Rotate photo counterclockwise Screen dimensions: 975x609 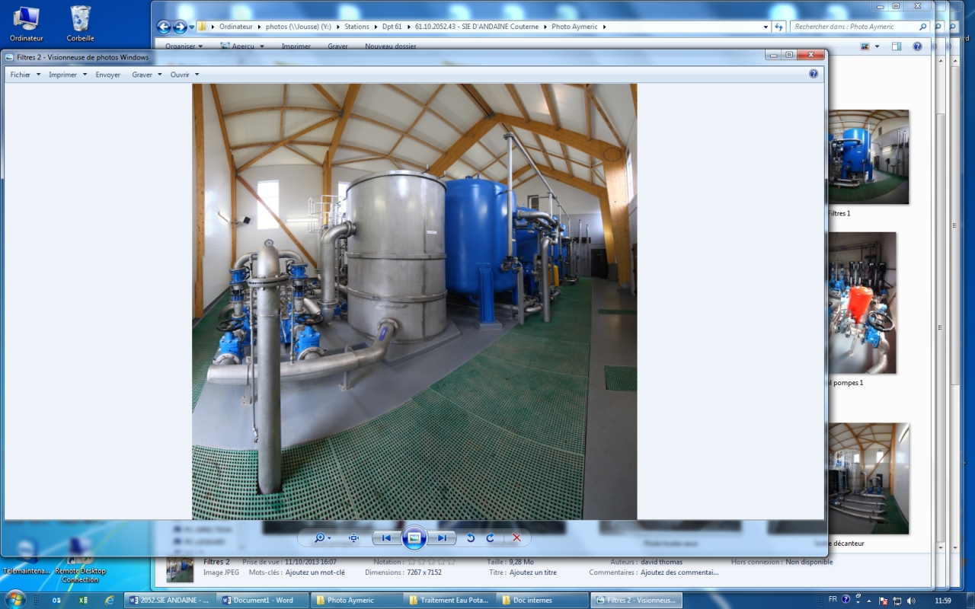471,538
